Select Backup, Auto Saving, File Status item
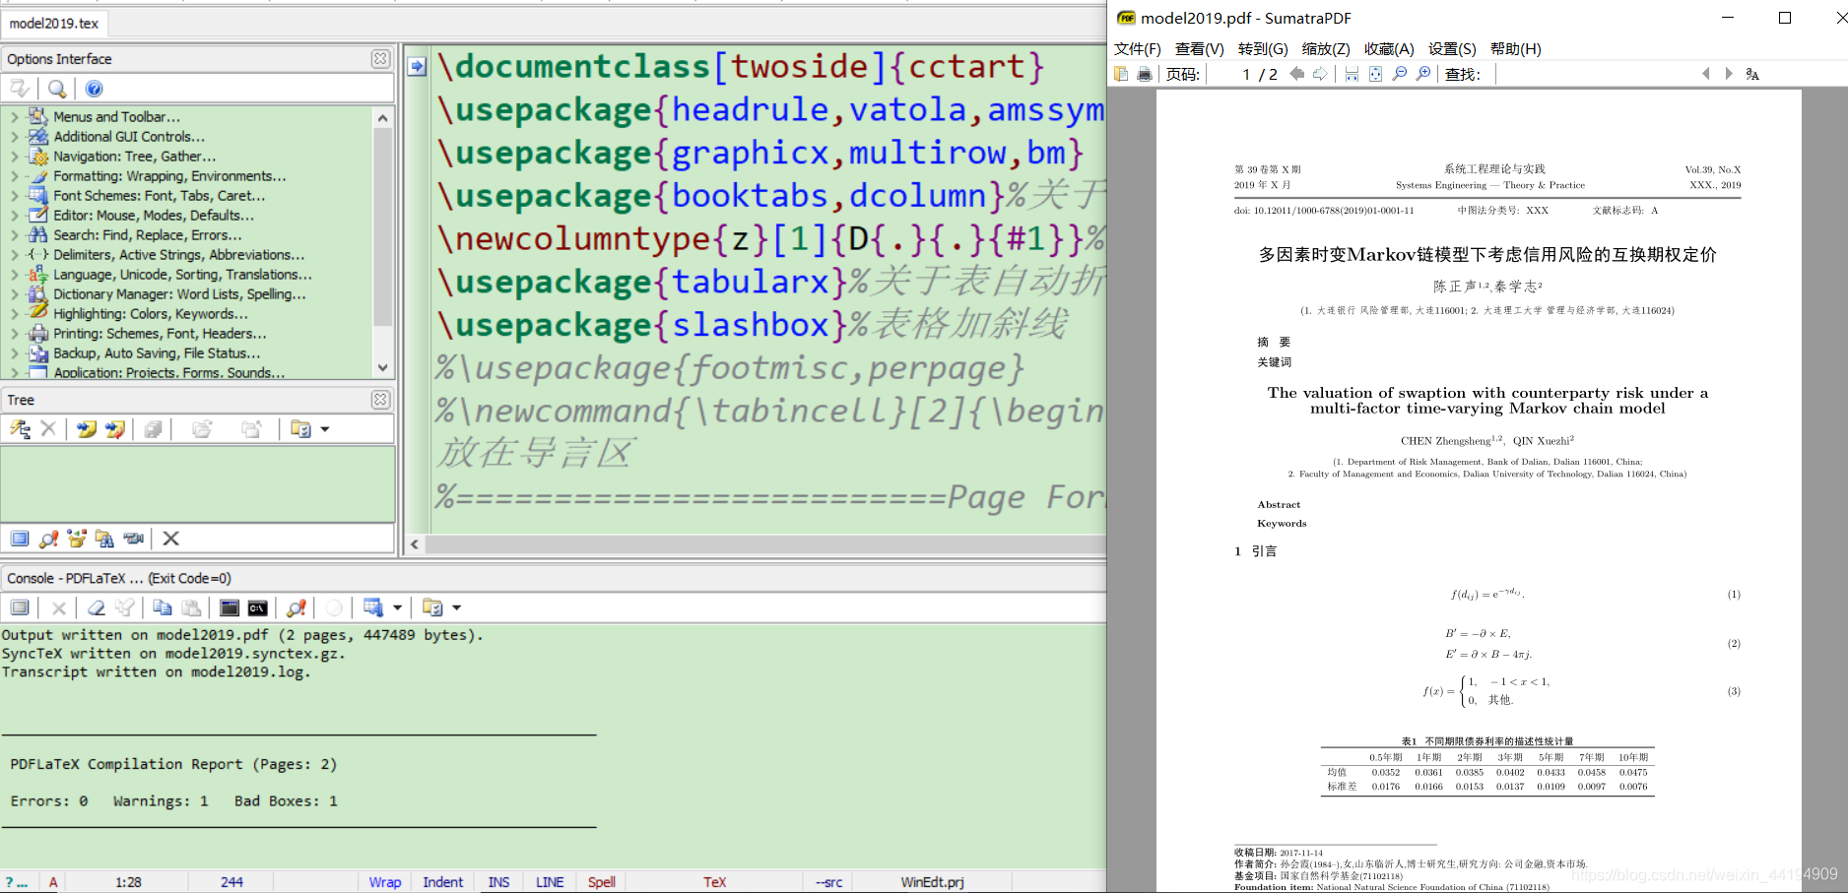This screenshot has width=1848, height=893. pos(157,353)
